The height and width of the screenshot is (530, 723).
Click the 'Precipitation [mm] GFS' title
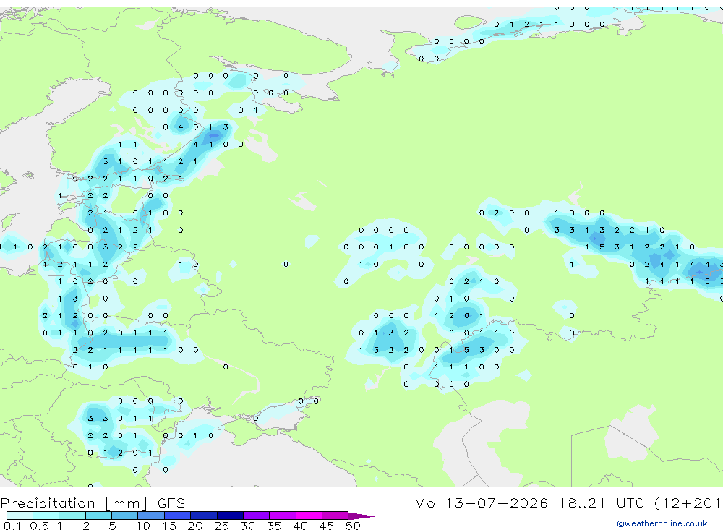(93, 503)
